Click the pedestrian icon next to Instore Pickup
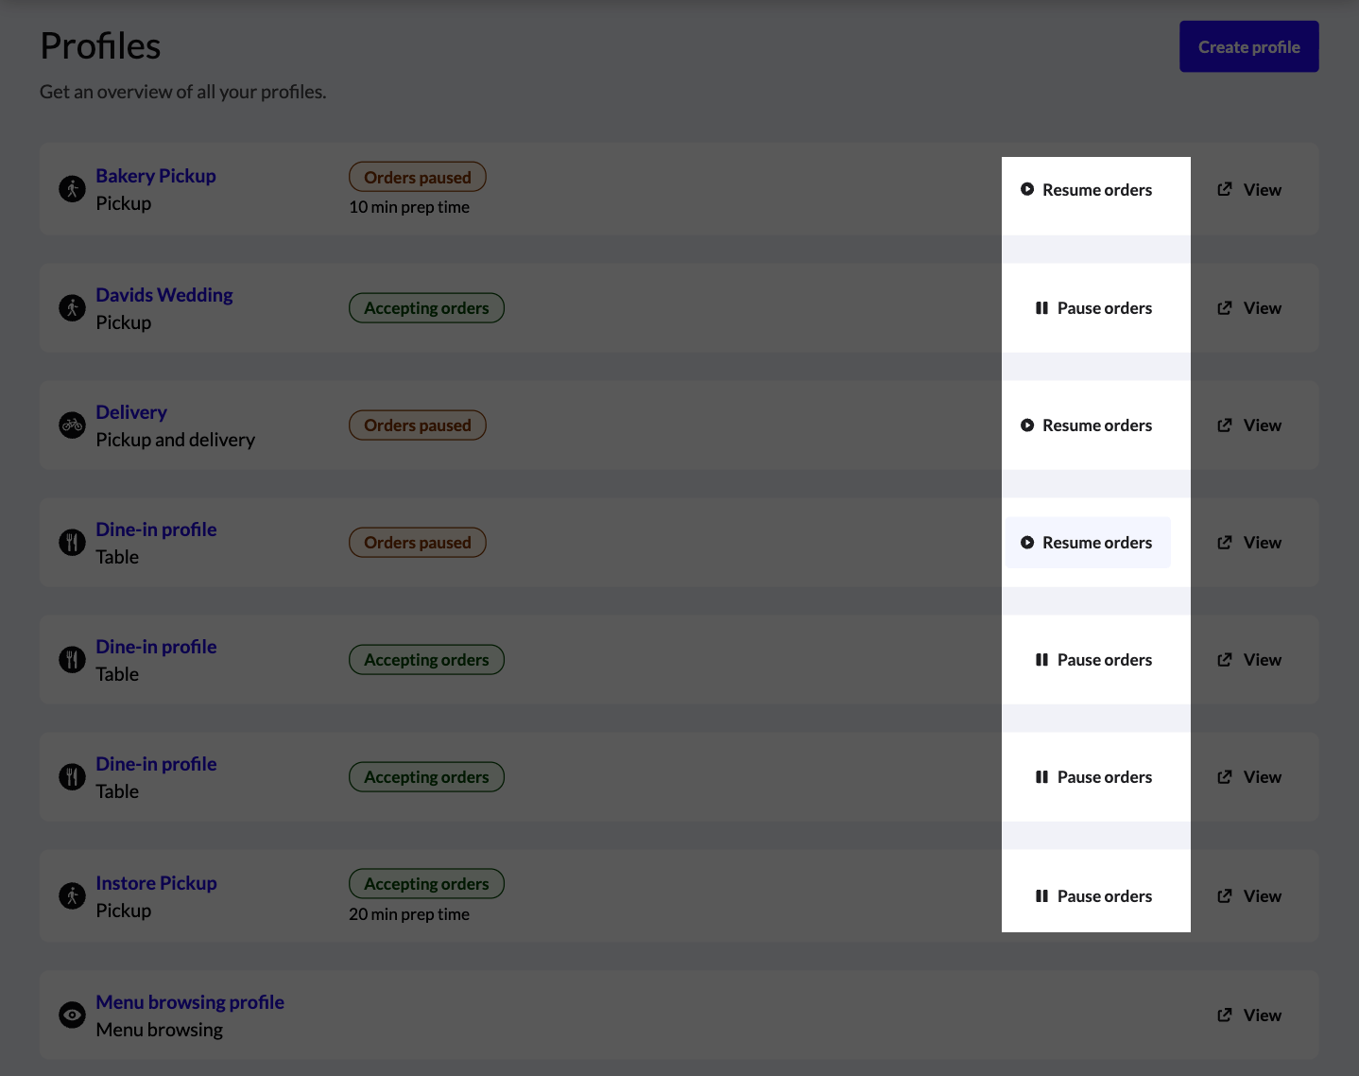Image resolution: width=1359 pixels, height=1076 pixels. pyautogui.click(x=72, y=896)
